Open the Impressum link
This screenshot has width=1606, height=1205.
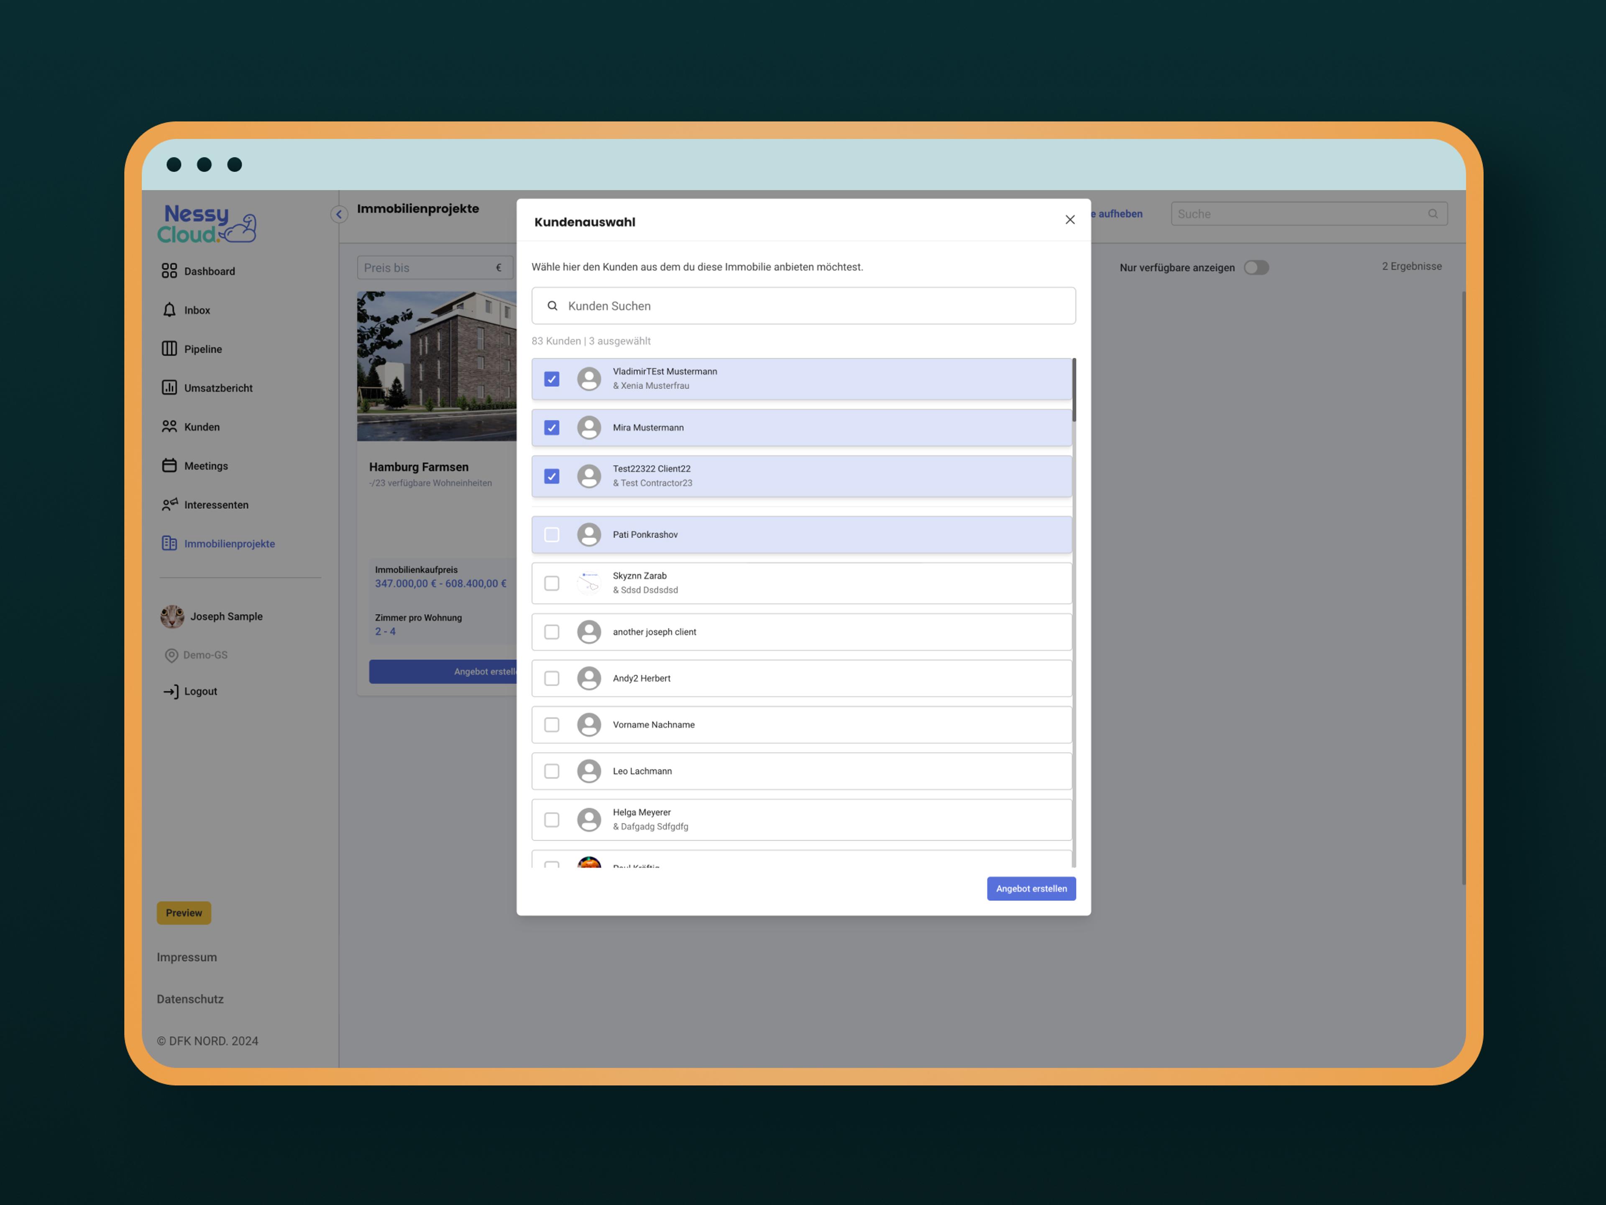187,957
